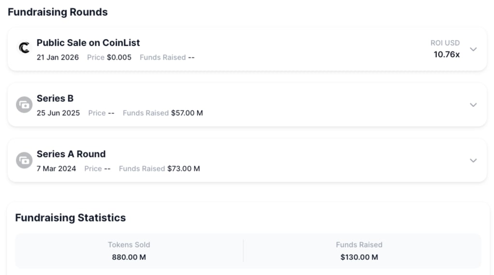Image resolution: width=494 pixels, height=275 pixels.
Task: Click the Fundraising Rounds heading
Action: (57, 12)
